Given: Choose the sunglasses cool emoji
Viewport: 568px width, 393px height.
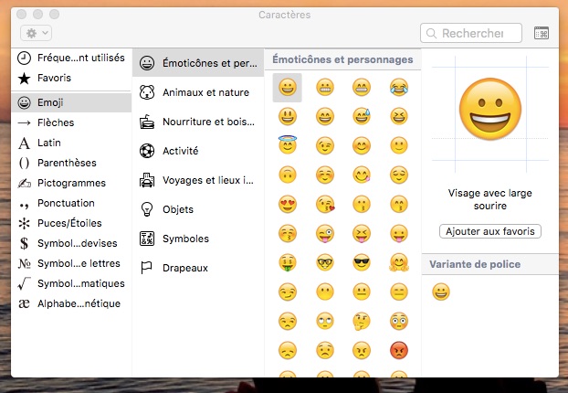Looking at the screenshot, I should pyautogui.click(x=362, y=263).
